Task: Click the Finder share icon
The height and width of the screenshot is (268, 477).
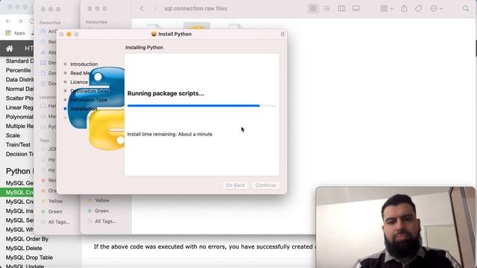Action: 404,8
